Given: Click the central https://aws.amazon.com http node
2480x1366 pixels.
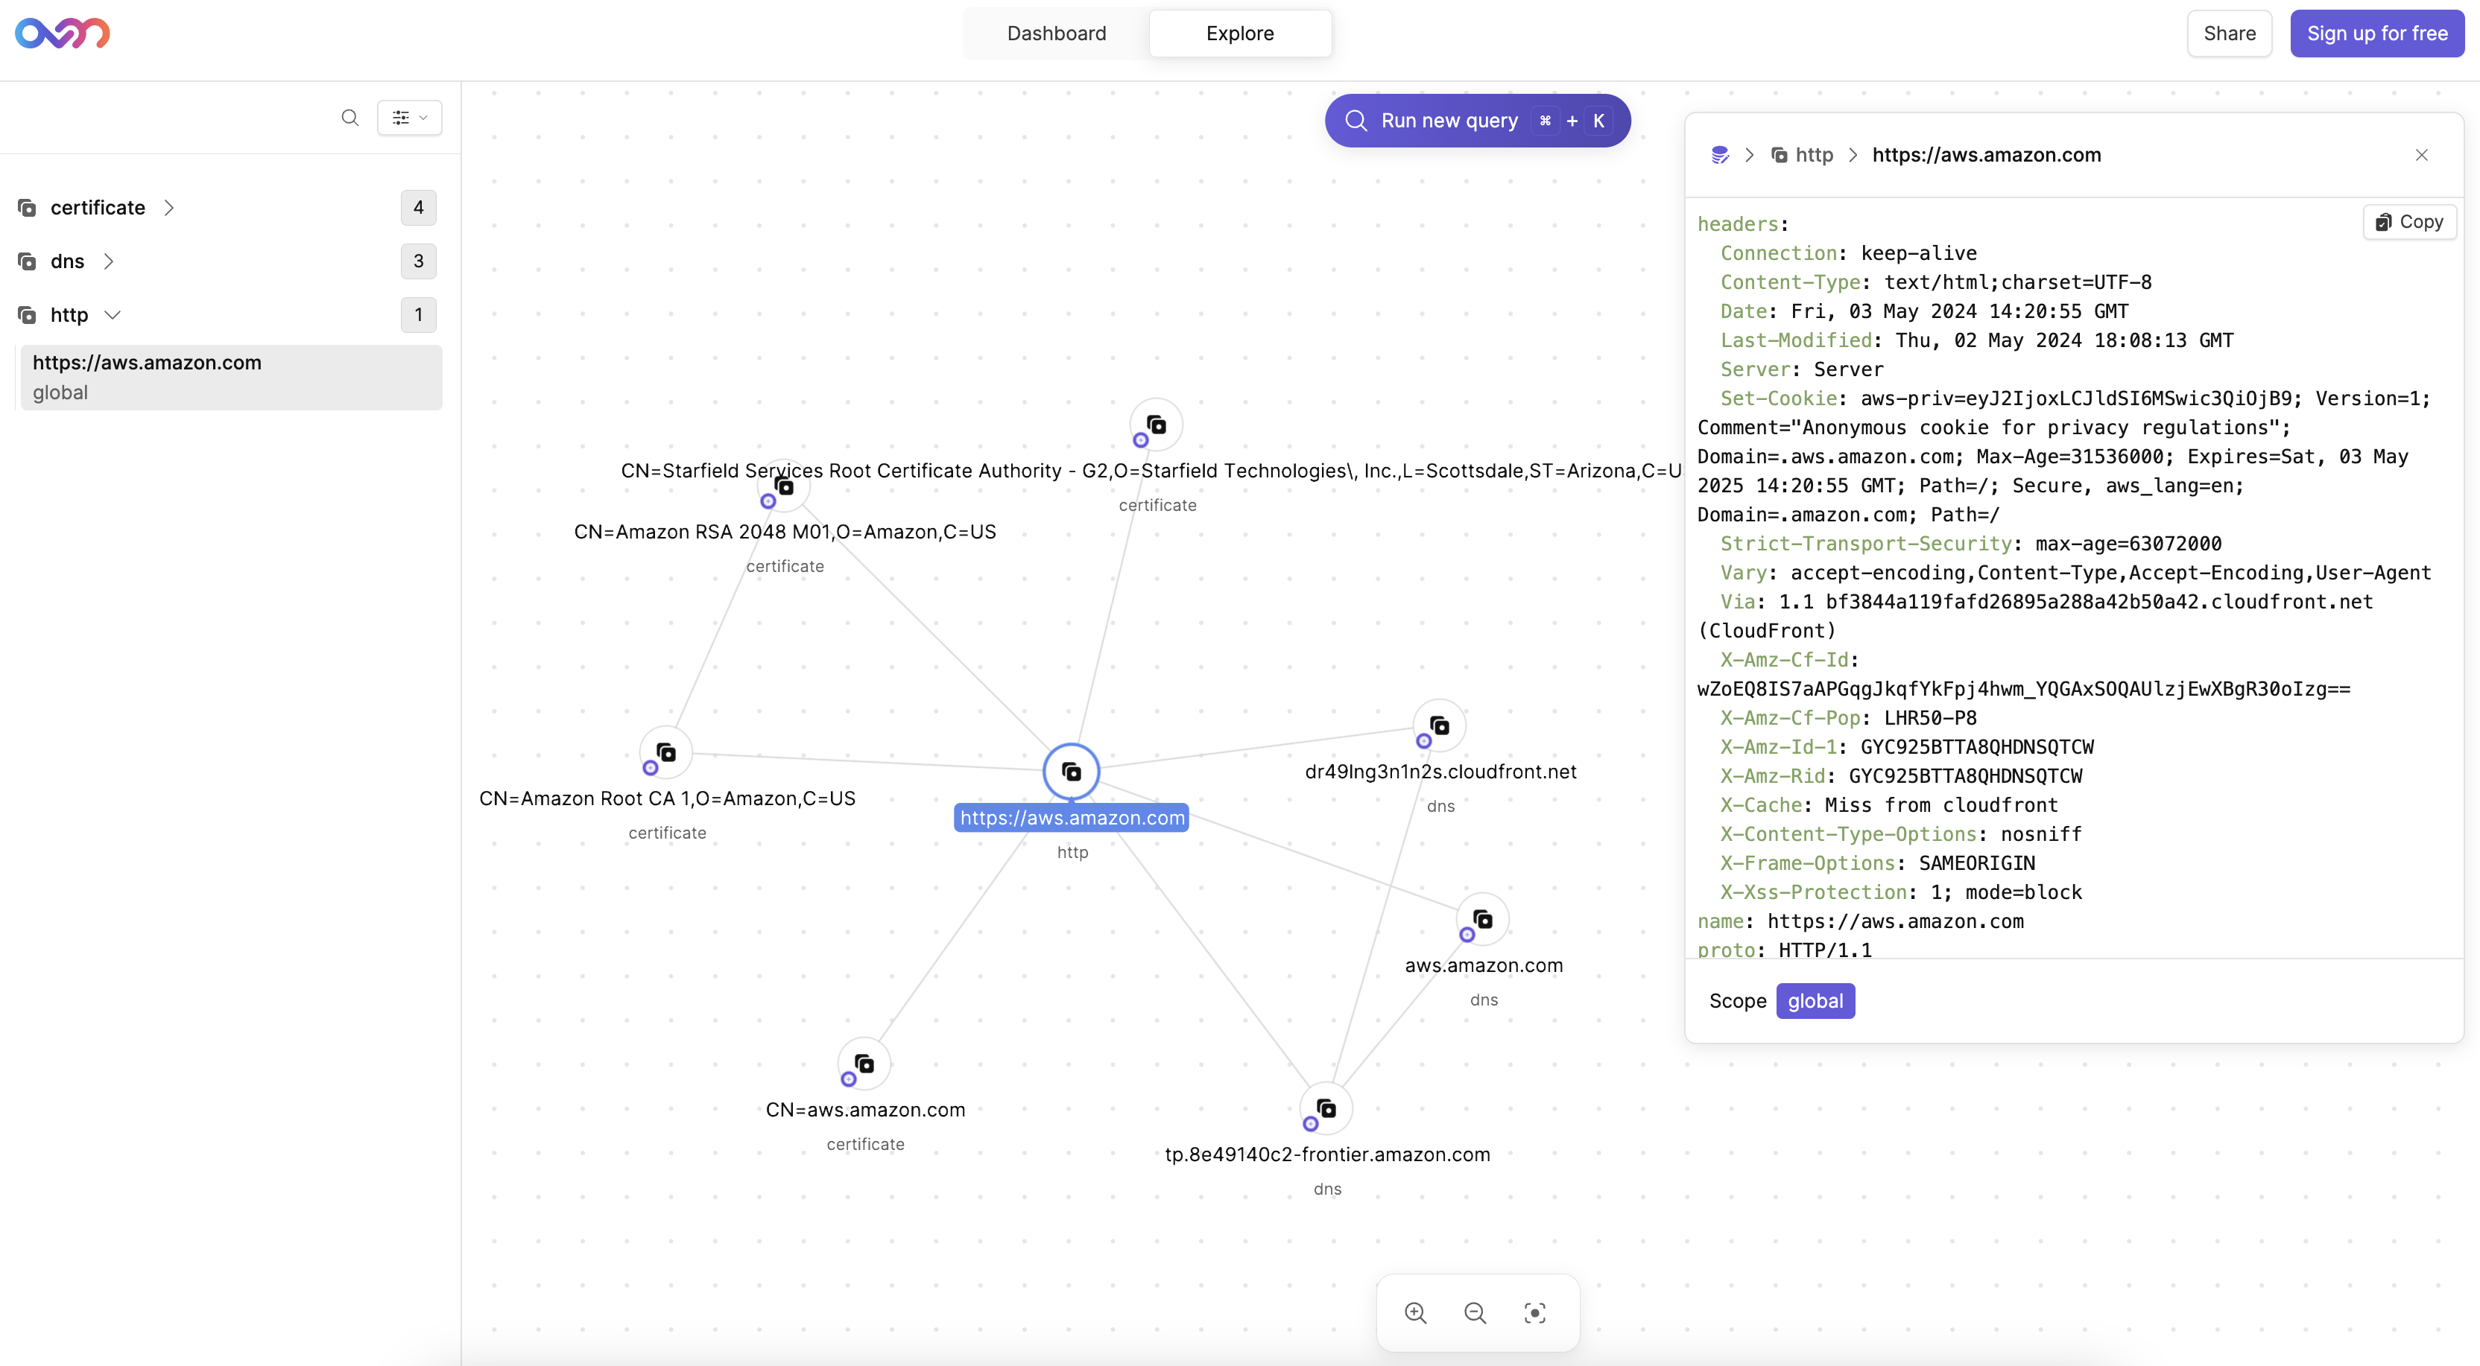Looking at the screenshot, I should (1072, 772).
